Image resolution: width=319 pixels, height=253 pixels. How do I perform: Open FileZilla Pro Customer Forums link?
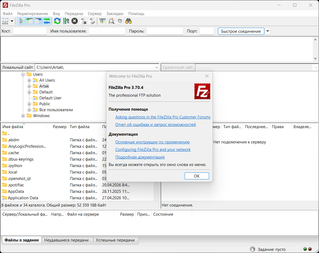[x=163, y=117]
